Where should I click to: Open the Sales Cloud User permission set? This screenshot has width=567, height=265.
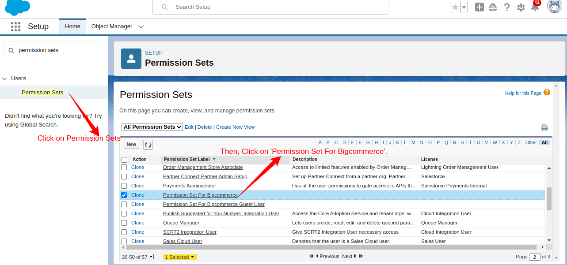pyautogui.click(x=183, y=241)
